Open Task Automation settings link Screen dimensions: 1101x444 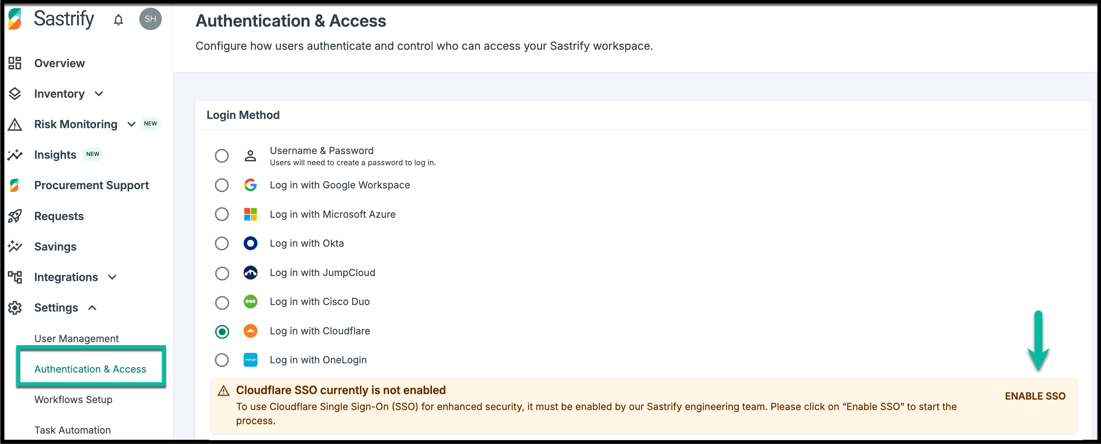(72, 430)
